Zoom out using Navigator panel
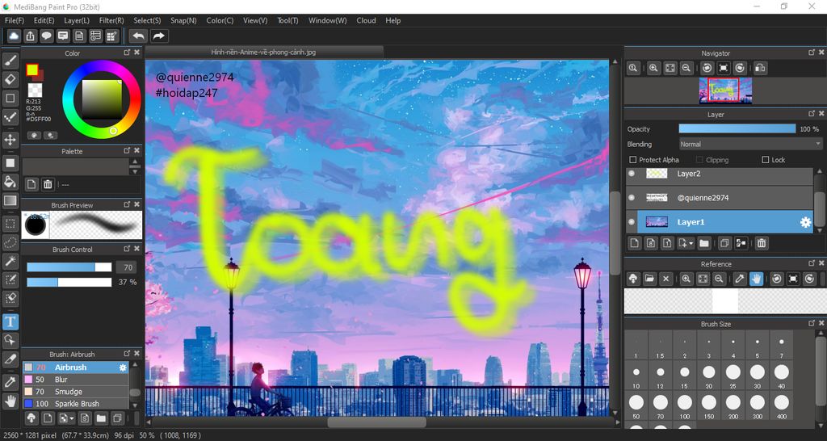The height and width of the screenshot is (441, 827). (686, 68)
